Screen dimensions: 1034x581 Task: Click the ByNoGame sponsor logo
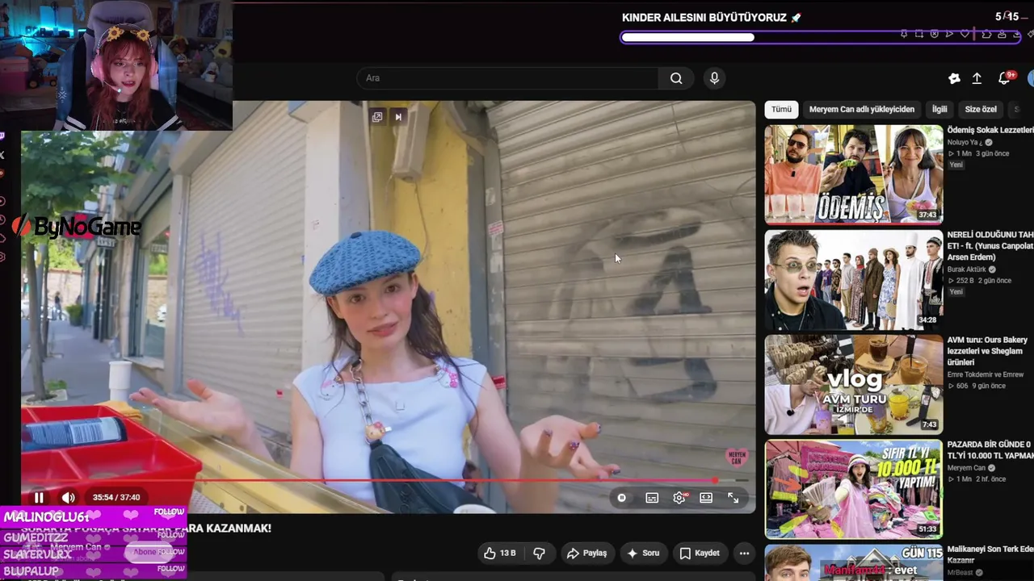[77, 228]
